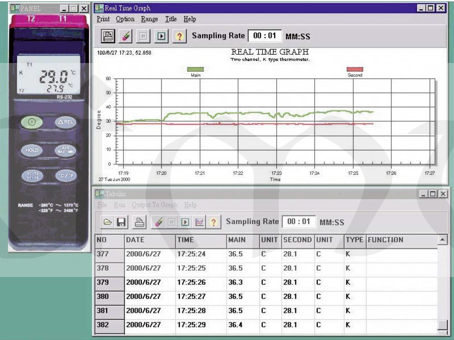The width and height of the screenshot is (454, 340).
Task: Click the Sampling Rate field in Real Time Graph
Action: coord(264,36)
